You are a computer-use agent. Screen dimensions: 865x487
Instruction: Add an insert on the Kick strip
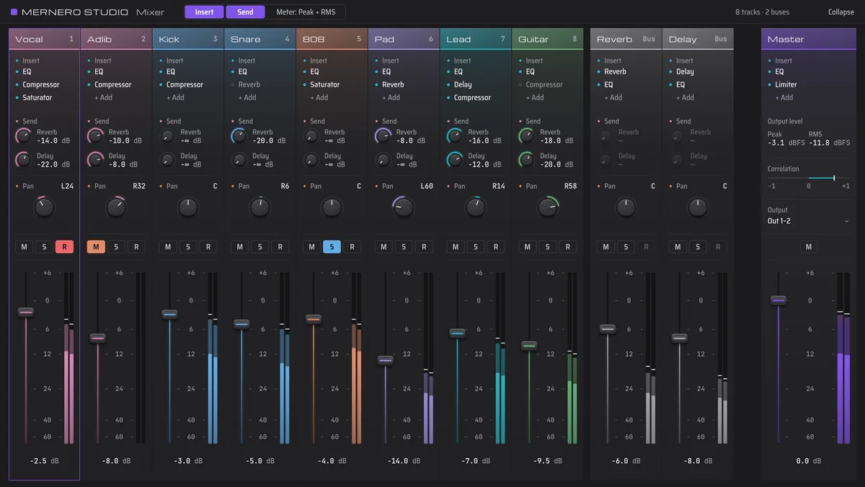(x=175, y=97)
